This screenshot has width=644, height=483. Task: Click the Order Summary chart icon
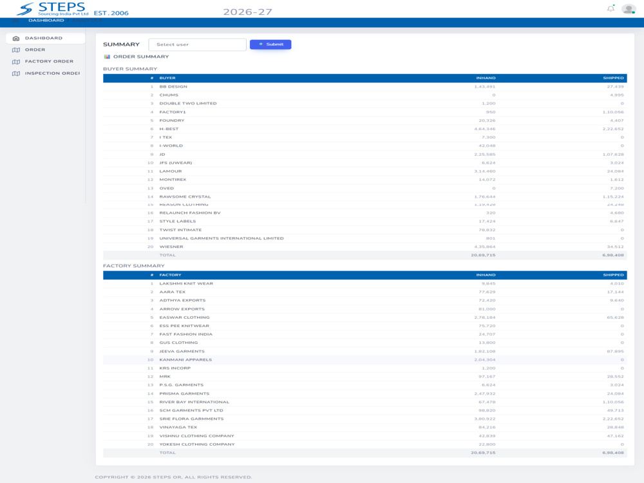[107, 57]
